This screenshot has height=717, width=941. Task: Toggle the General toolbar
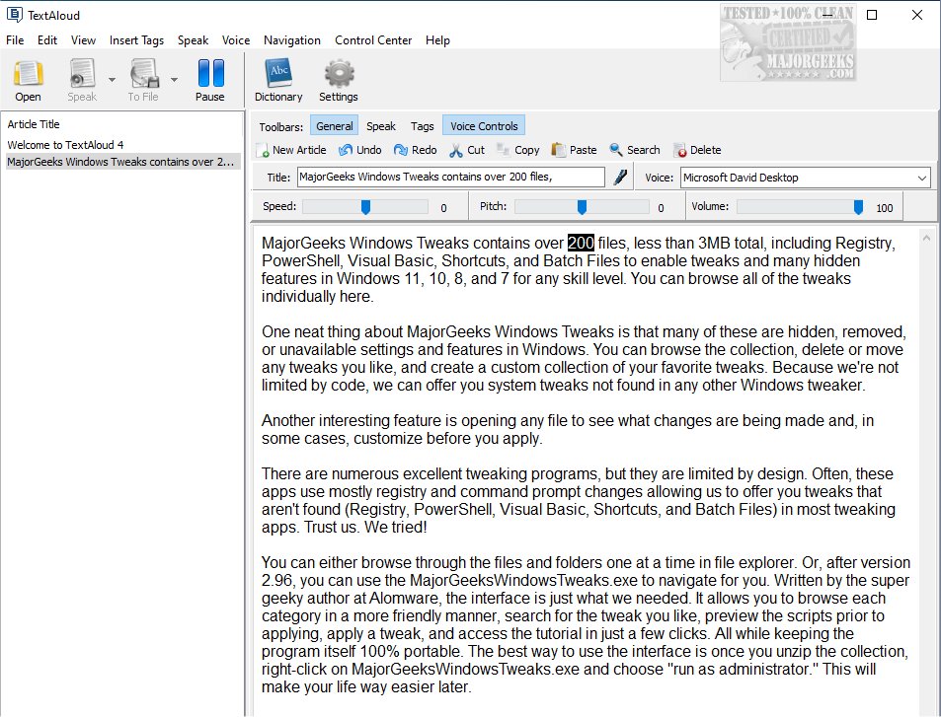click(x=335, y=126)
